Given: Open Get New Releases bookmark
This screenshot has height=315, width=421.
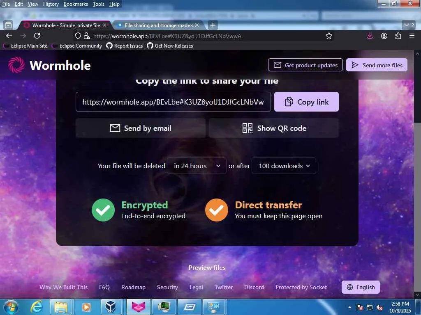Looking at the screenshot, I should click(170, 46).
